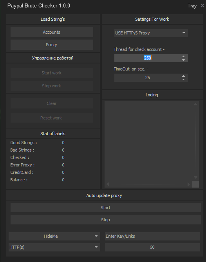
Task: Open the HTTP(s) proxy type dropdown
Action: click(54, 247)
